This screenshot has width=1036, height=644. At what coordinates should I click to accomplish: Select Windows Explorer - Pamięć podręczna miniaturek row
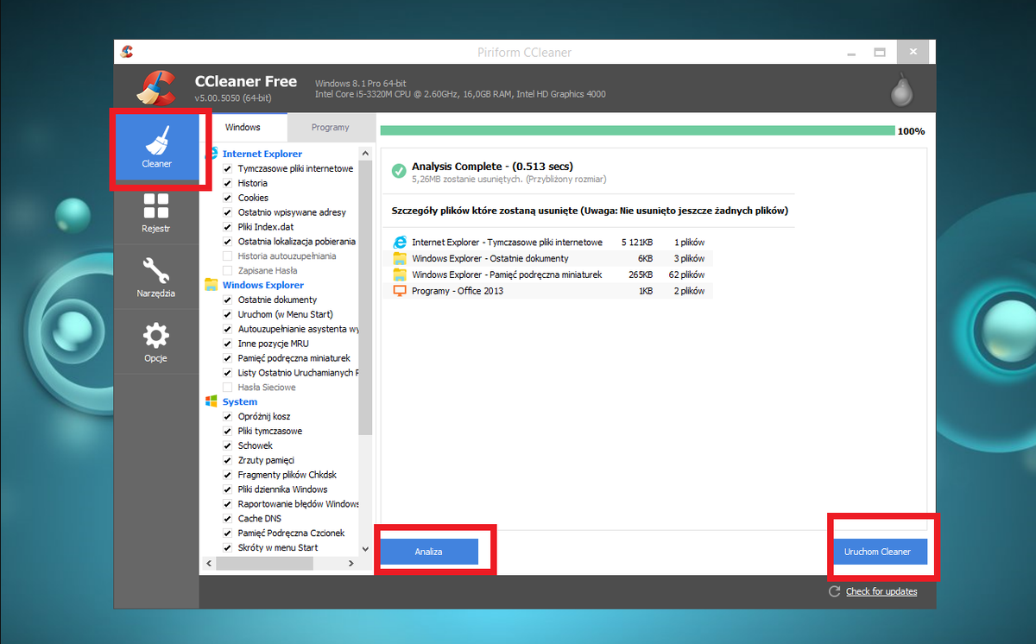point(548,275)
